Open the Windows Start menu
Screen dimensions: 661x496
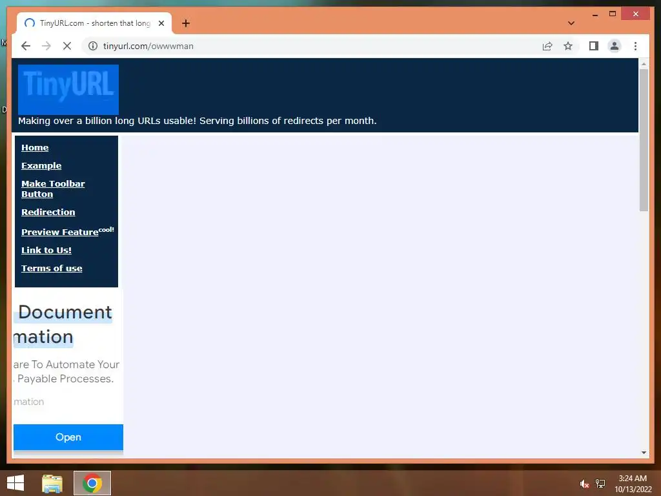pos(15,483)
